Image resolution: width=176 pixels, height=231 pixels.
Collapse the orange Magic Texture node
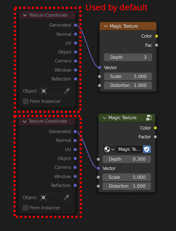point(106,26)
